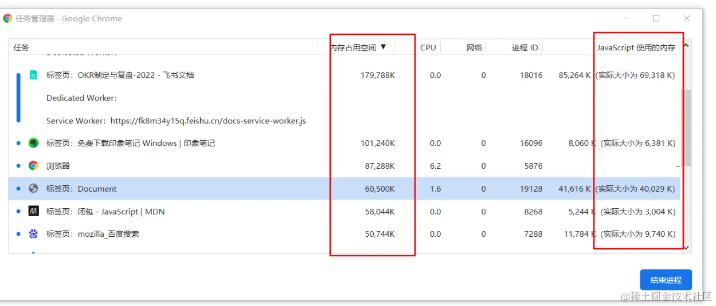Click process ID 18016
This screenshot has height=306, width=716.
tap(531, 75)
